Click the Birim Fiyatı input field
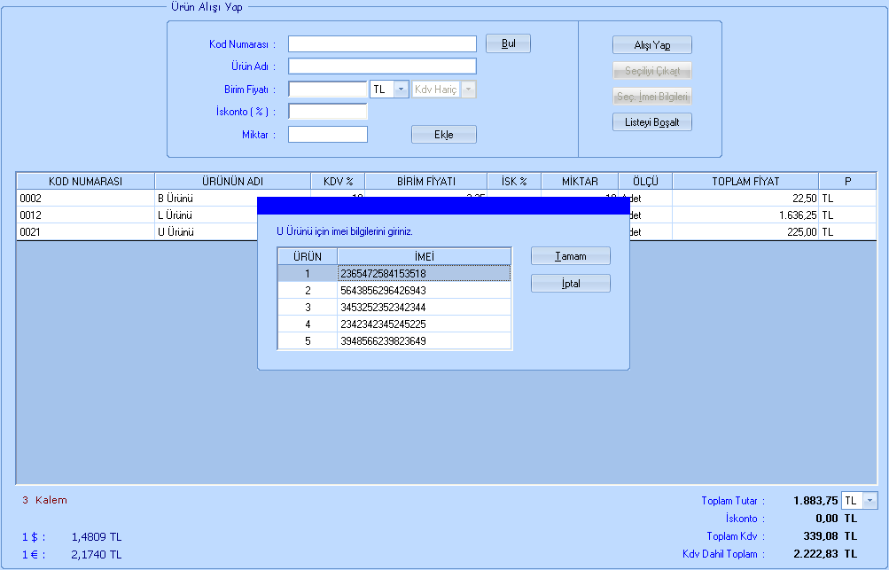The width and height of the screenshot is (889, 570). pos(327,90)
